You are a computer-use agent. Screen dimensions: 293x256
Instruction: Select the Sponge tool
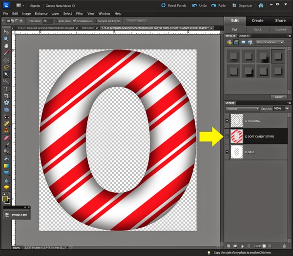point(6,187)
